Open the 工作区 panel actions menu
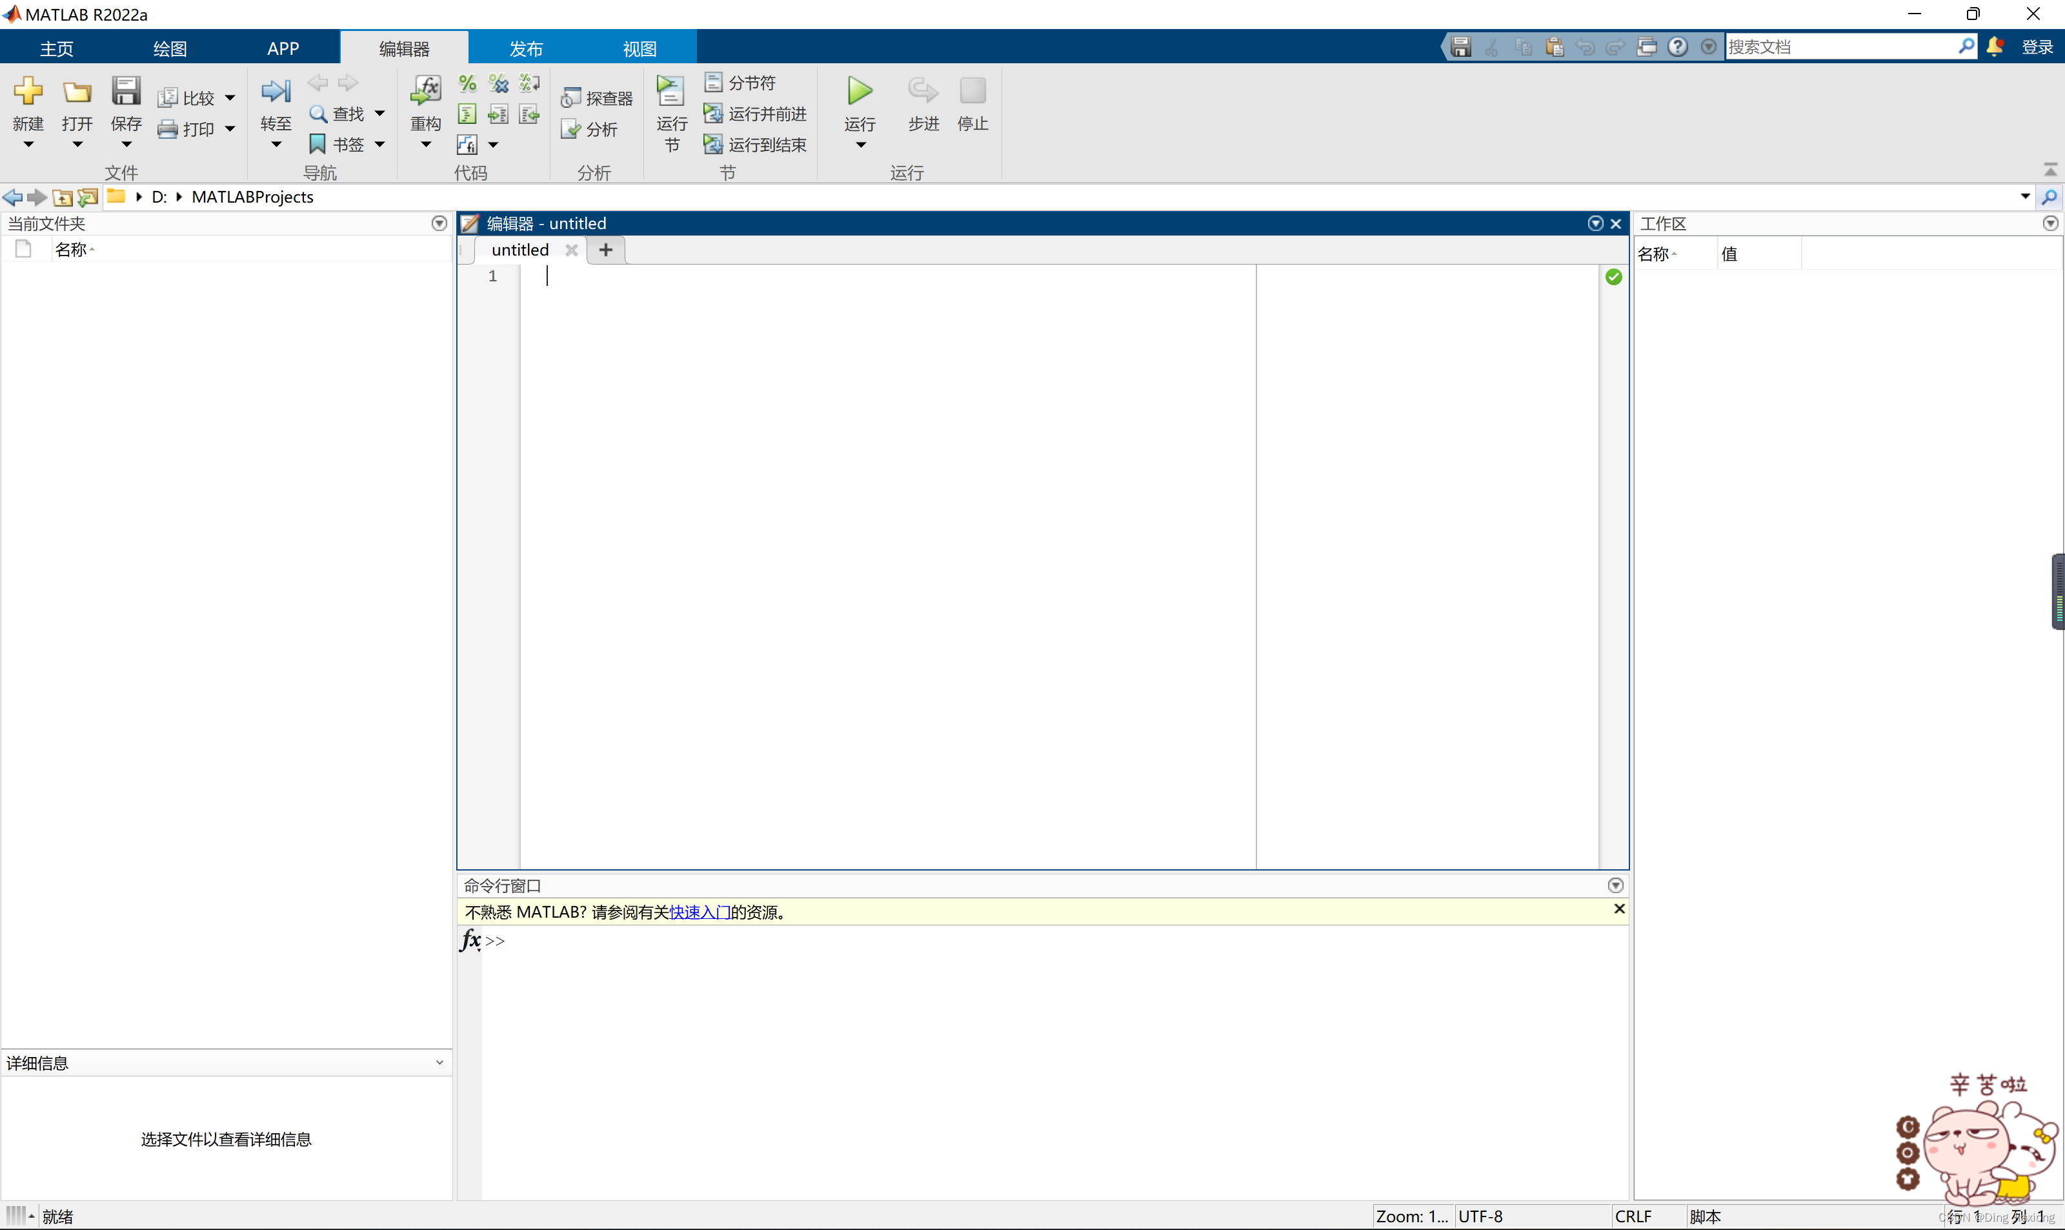The height and width of the screenshot is (1230, 2065). (x=2050, y=223)
